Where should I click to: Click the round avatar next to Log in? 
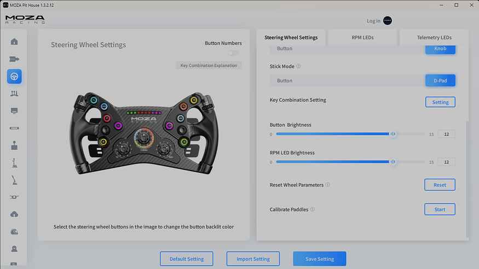click(388, 21)
